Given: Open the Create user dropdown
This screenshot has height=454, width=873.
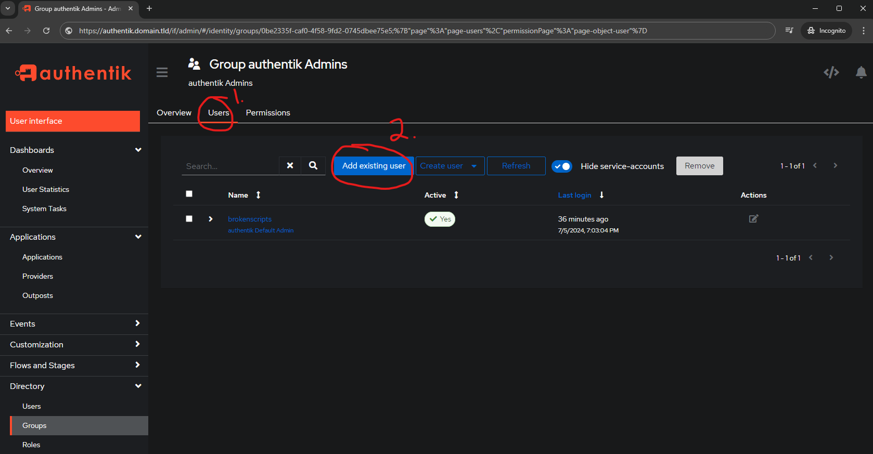Looking at the screenshot, I should (450, 166).
